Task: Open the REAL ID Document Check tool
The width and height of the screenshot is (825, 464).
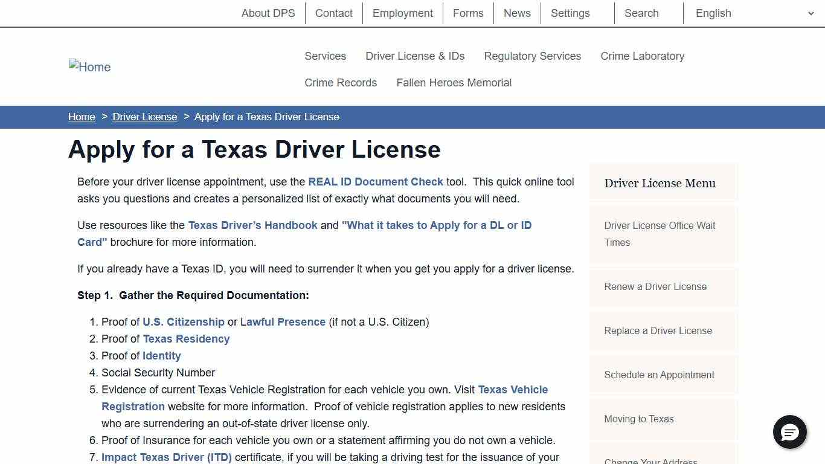Action: pos(375,181)
